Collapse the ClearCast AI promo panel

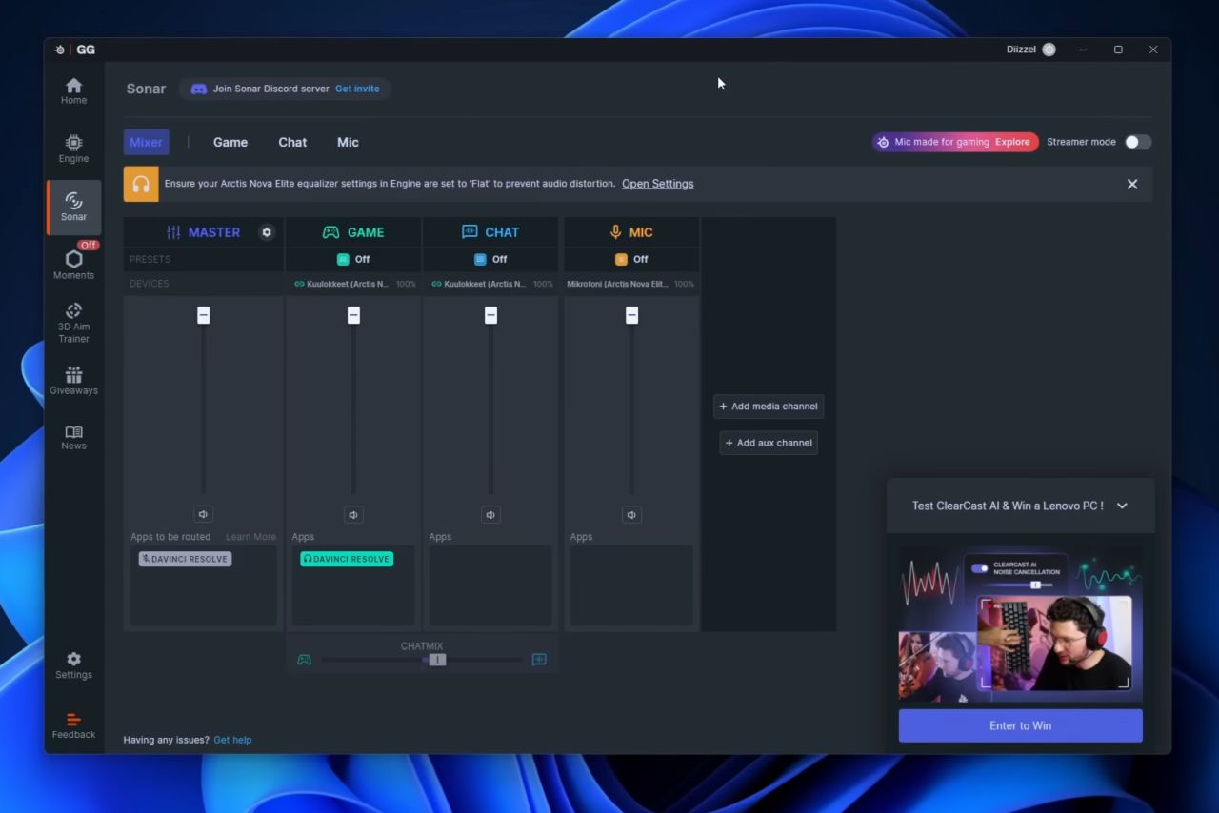point(1122,506)
